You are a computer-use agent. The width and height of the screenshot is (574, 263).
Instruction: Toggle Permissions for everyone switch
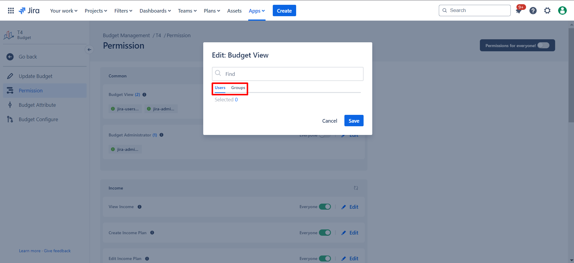pyautogui.click(x=543, y=45)
